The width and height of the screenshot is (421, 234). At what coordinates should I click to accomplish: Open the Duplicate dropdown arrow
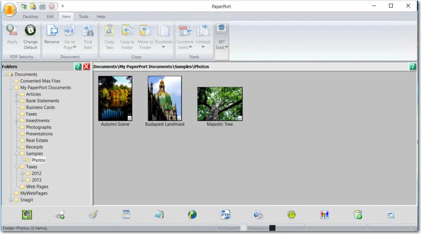pos(163,47)
